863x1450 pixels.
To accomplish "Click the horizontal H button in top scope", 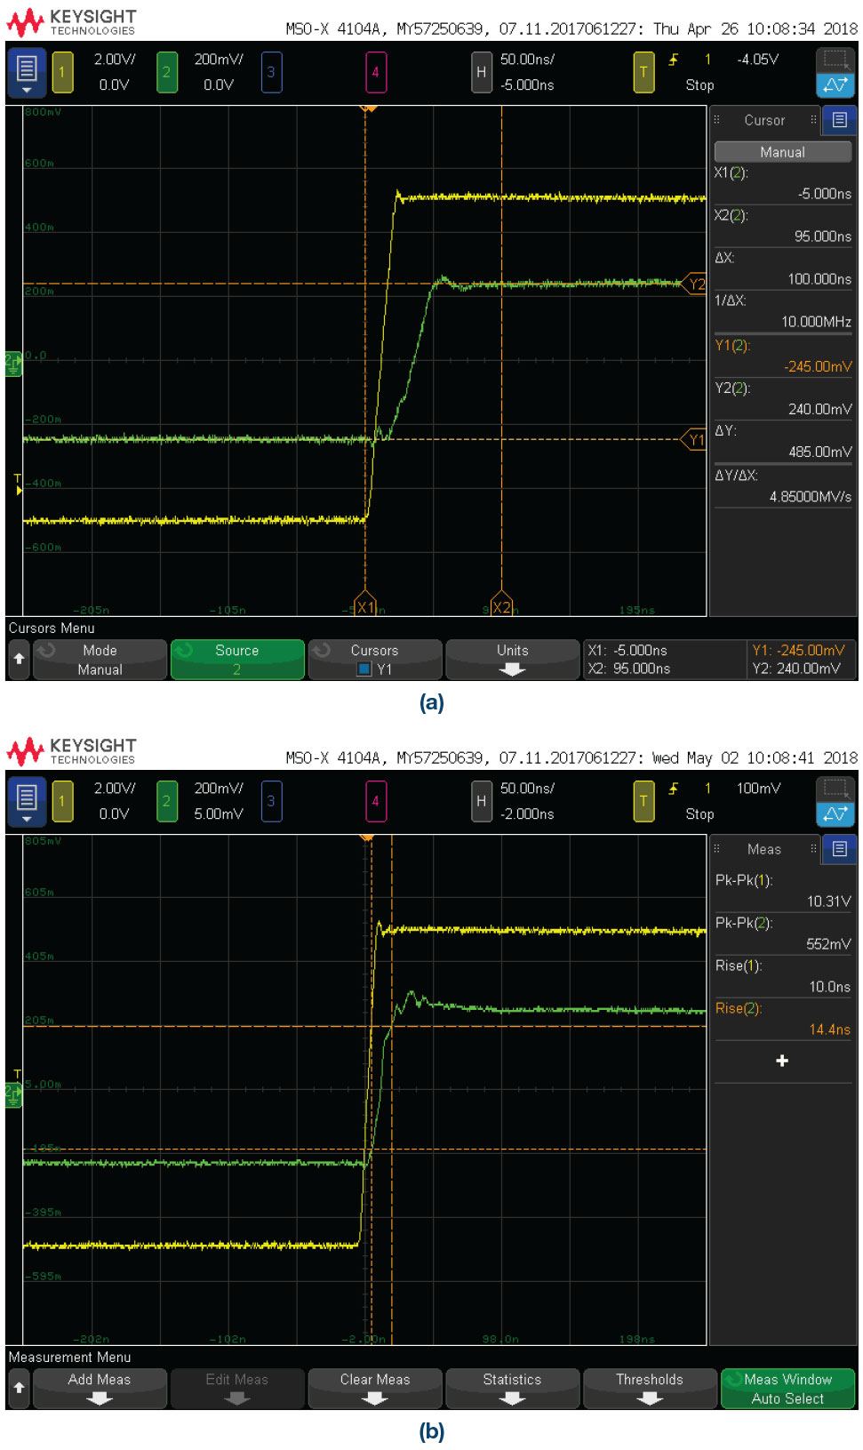I will point(481,72).
